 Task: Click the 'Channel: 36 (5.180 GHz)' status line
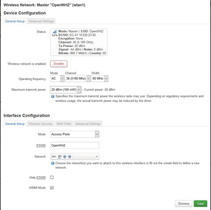76,42
